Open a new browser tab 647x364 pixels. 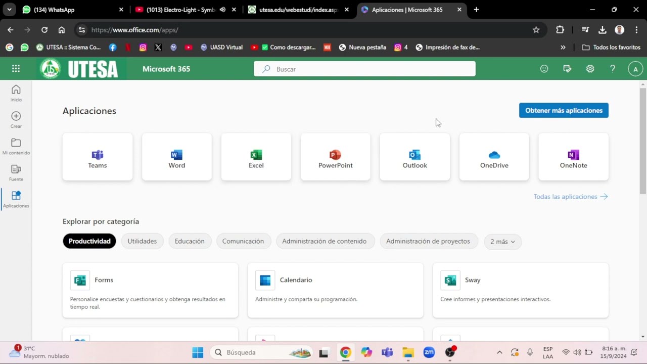[x=476, y=10]
